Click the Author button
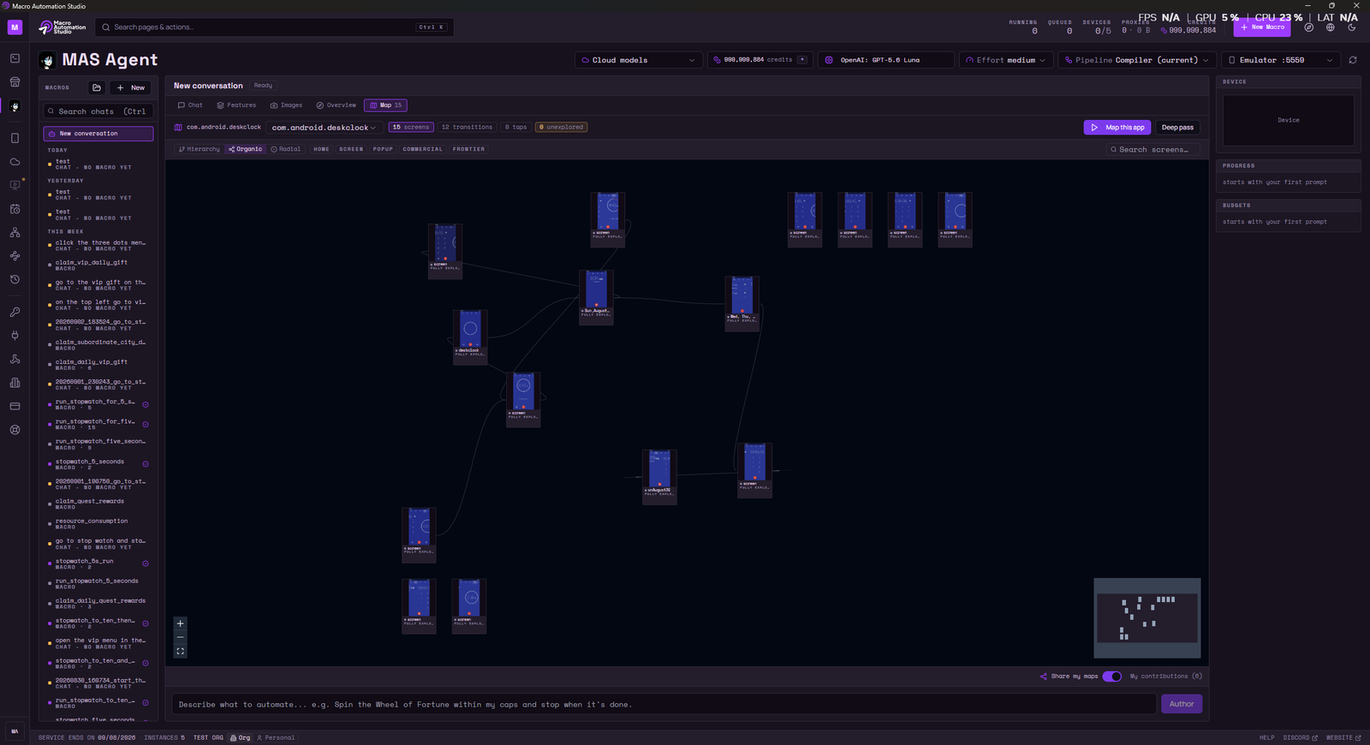The height and width of the screenshot is (745, 1370). coord(1182,704)
